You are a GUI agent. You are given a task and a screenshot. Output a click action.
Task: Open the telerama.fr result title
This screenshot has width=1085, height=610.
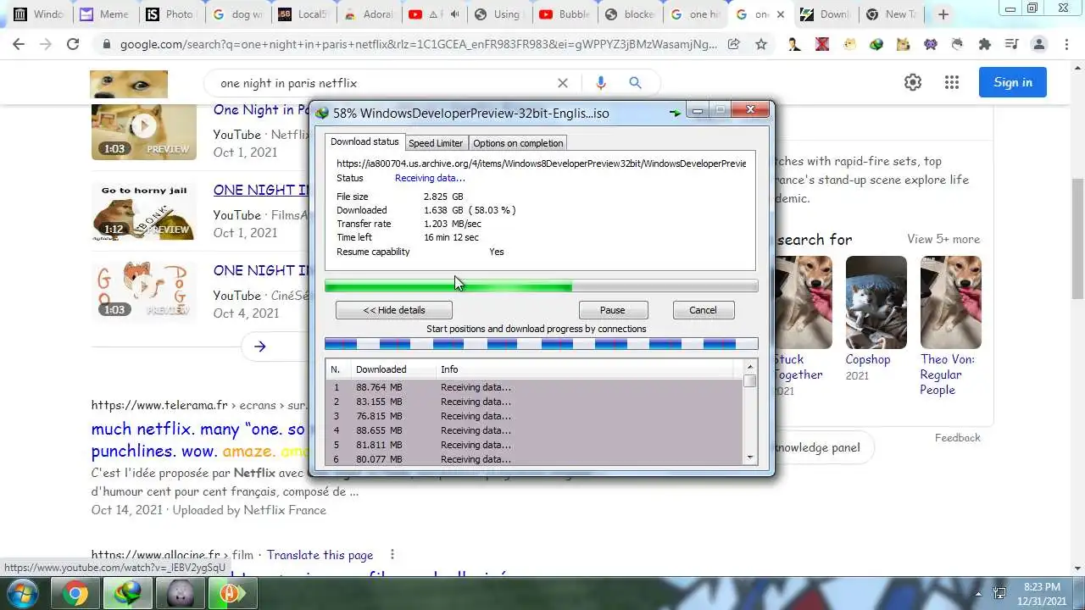point(200,440)
